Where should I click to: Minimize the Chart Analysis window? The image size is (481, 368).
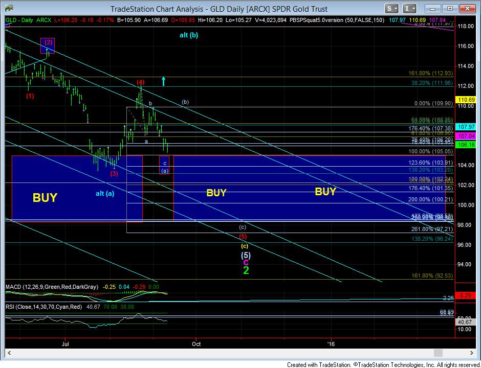click(x=432, y=9)
